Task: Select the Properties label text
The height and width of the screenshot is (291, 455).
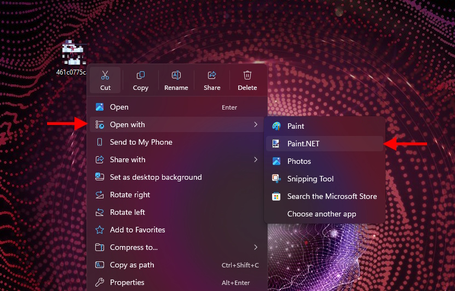Action: click(127, 282)
